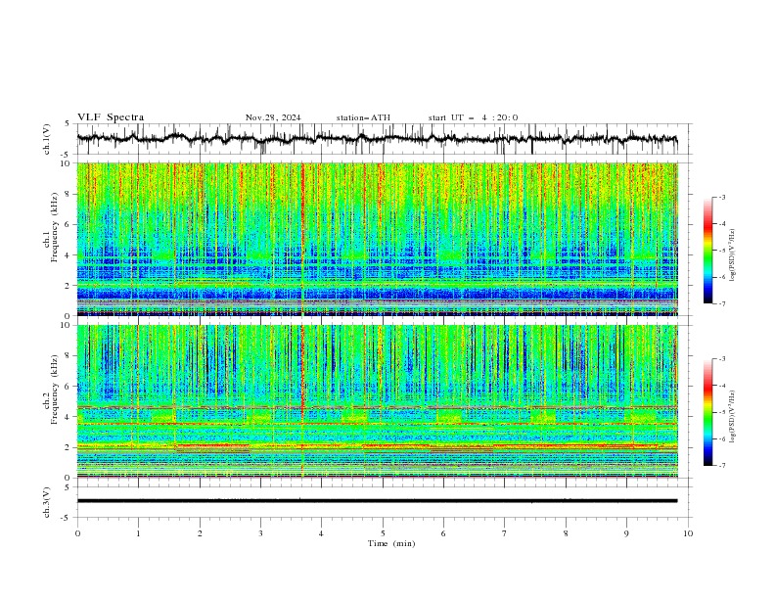Image resolution: width=775 pixels, height=599 pixels.
Task: Click the "6" tick on the time axis
Action: pyautogui.click(x=443, y=533)
